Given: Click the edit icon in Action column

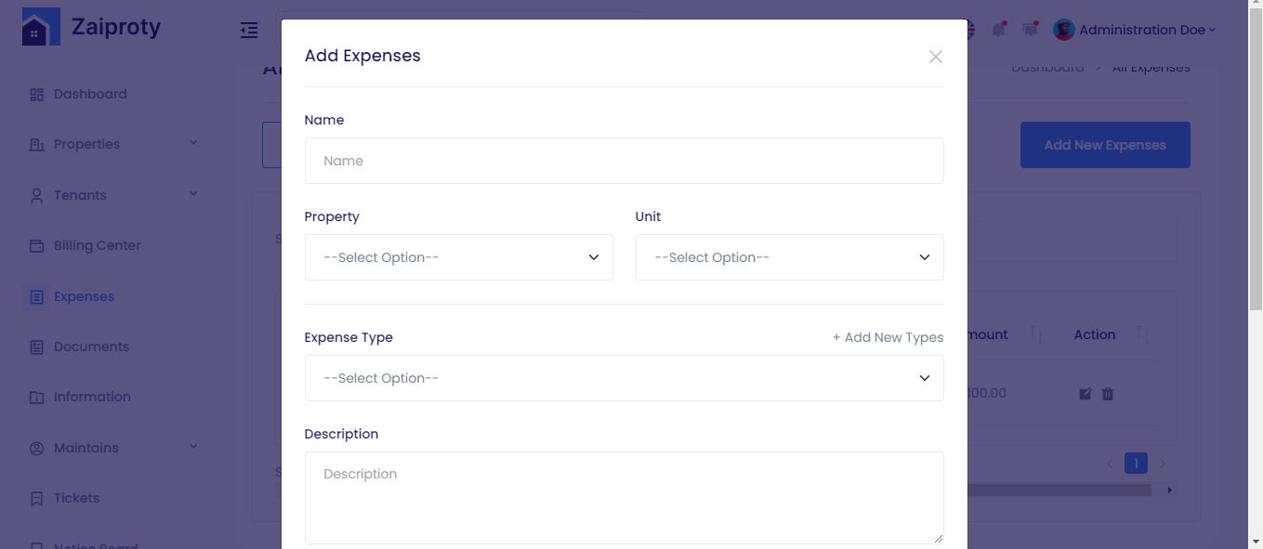Looking at the screenshot, I should tap(1085, 394).
